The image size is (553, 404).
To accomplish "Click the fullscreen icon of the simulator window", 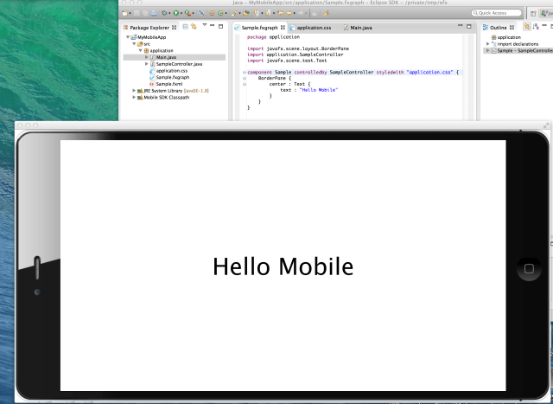I will click(546, 125).
